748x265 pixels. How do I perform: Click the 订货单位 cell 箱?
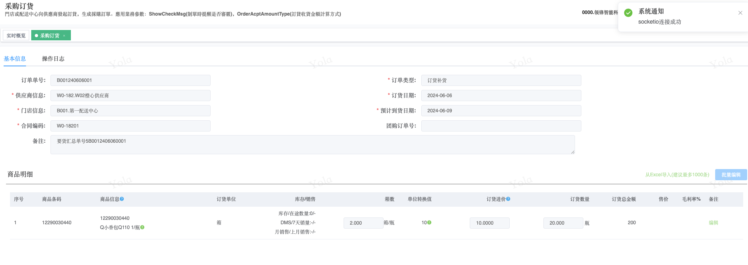coord(219,223)
